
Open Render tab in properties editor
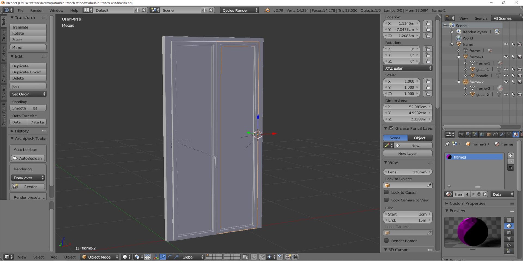click(461, 135)
